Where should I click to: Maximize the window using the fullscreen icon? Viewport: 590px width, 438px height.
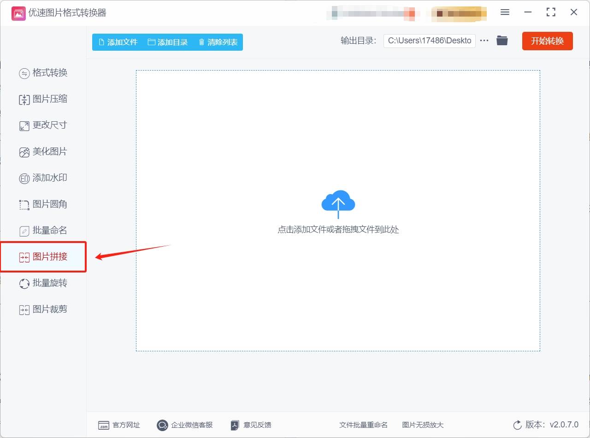point(551,12)
